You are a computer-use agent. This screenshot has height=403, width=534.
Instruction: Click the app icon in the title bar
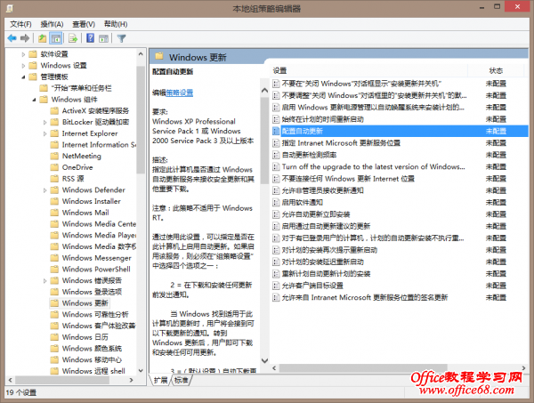click(10, 8)
